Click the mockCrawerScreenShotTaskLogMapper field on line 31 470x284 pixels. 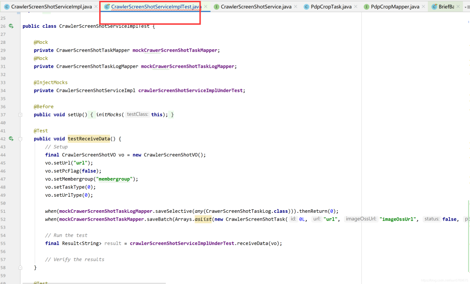pyautogui.click(x=188, y=66)
